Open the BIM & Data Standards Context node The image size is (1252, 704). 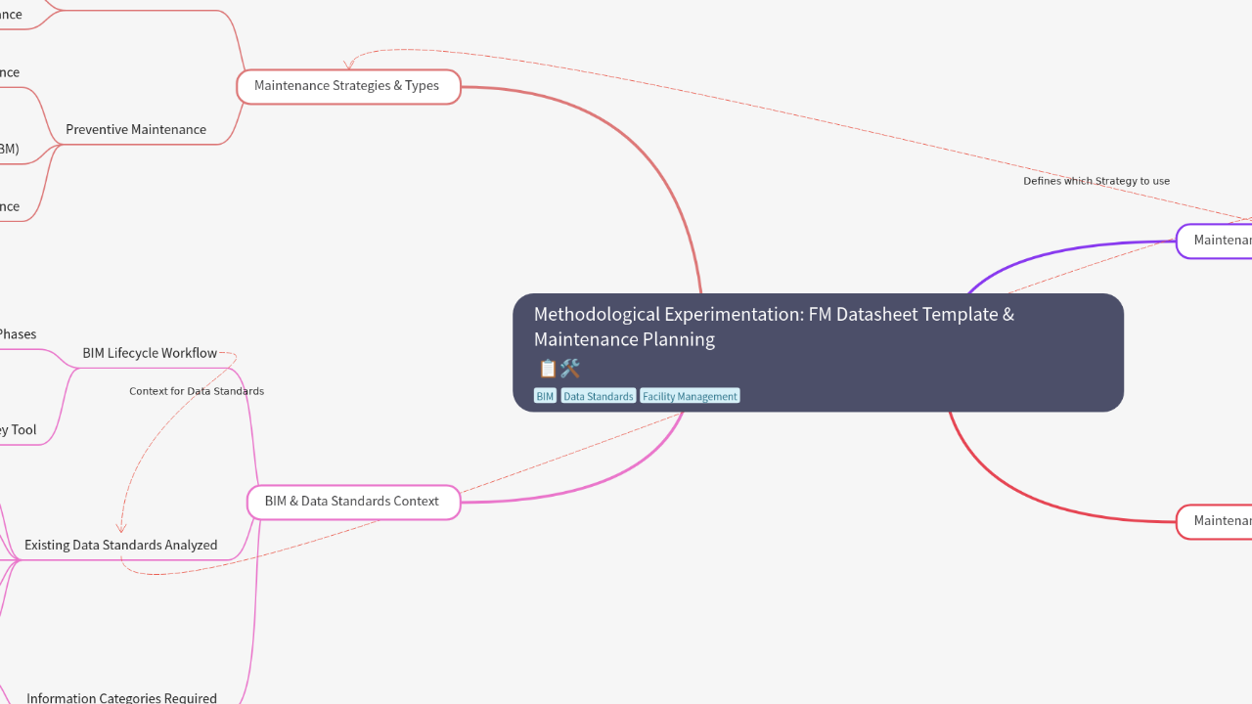point(352,502)
